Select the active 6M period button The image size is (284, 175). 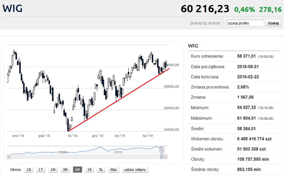click(x=77, y=170)
